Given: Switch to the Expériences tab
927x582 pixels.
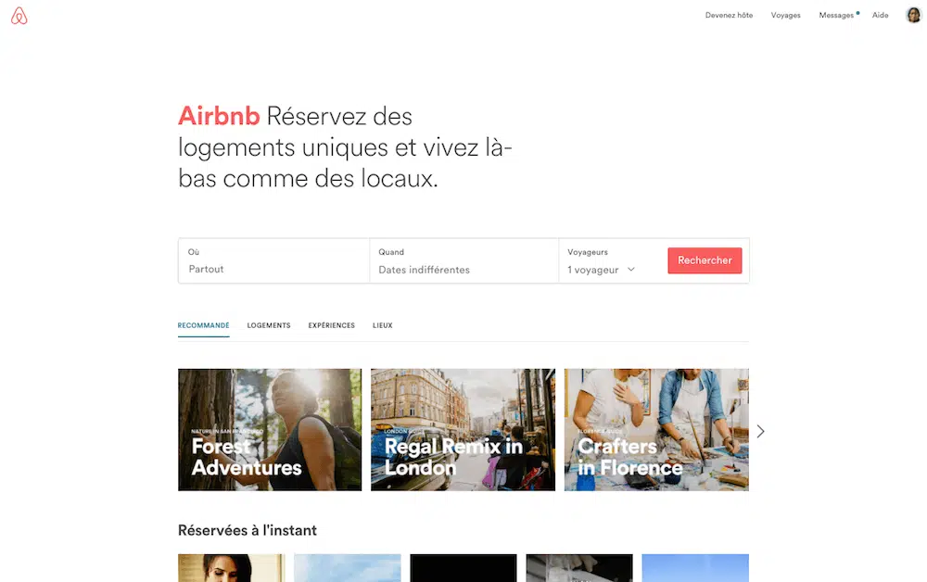Looking at the screenshot, I should pos(332,325).
